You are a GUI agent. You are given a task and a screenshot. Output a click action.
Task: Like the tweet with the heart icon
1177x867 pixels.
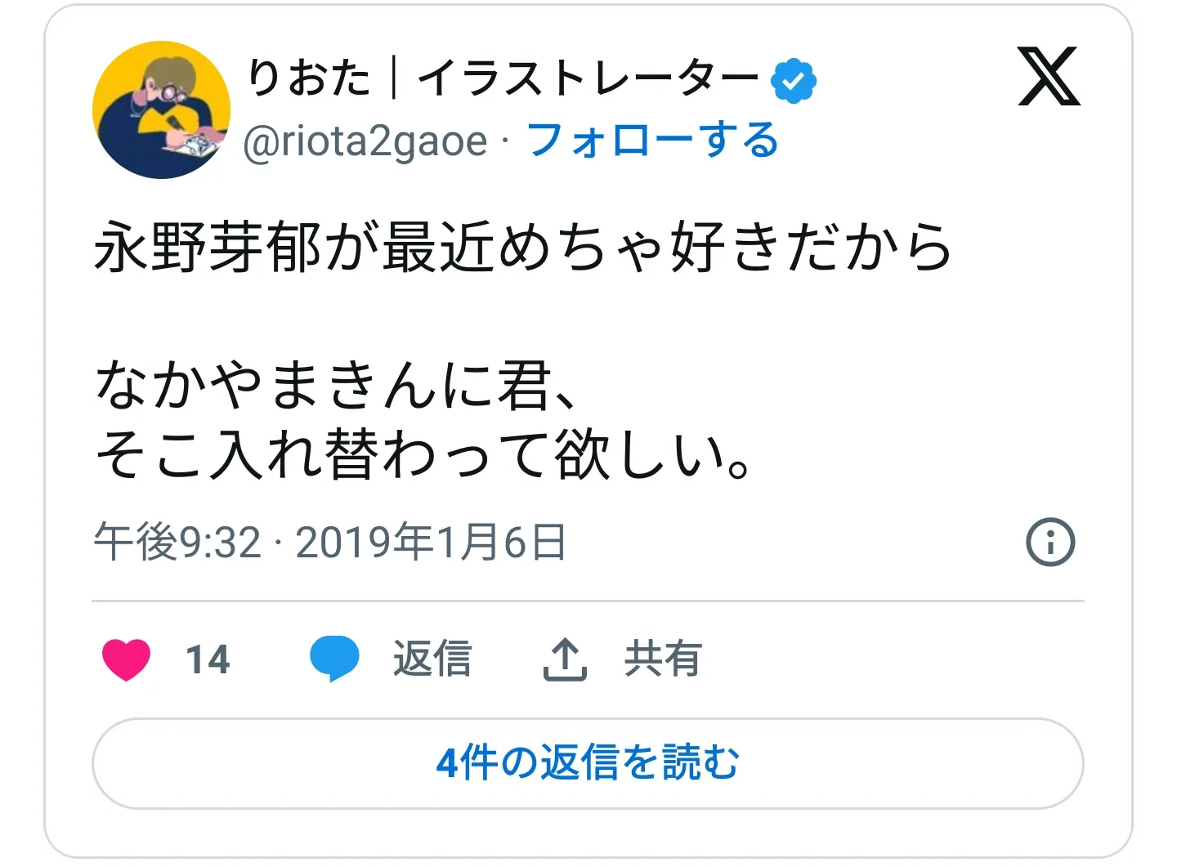point(127,659)
